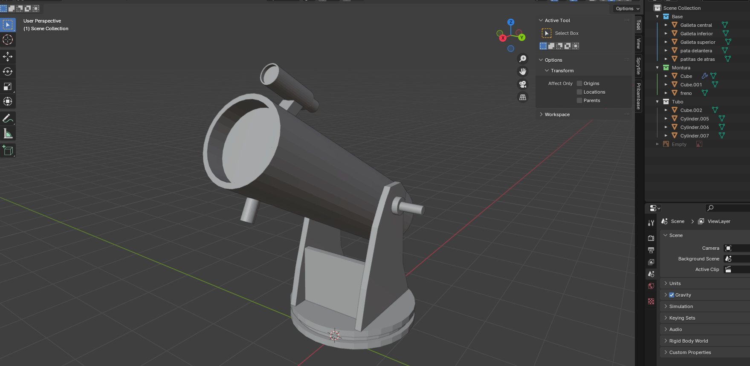
Task: Select the Annotate tool
Action: (8, 118)
